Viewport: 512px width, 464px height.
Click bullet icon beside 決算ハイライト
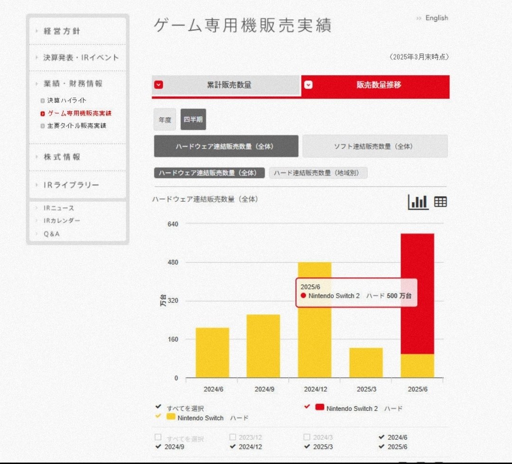click(x=43, y=101)
